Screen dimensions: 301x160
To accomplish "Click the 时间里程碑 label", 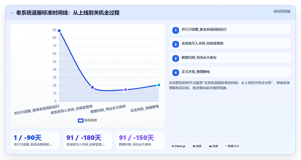I will [282, 12].
